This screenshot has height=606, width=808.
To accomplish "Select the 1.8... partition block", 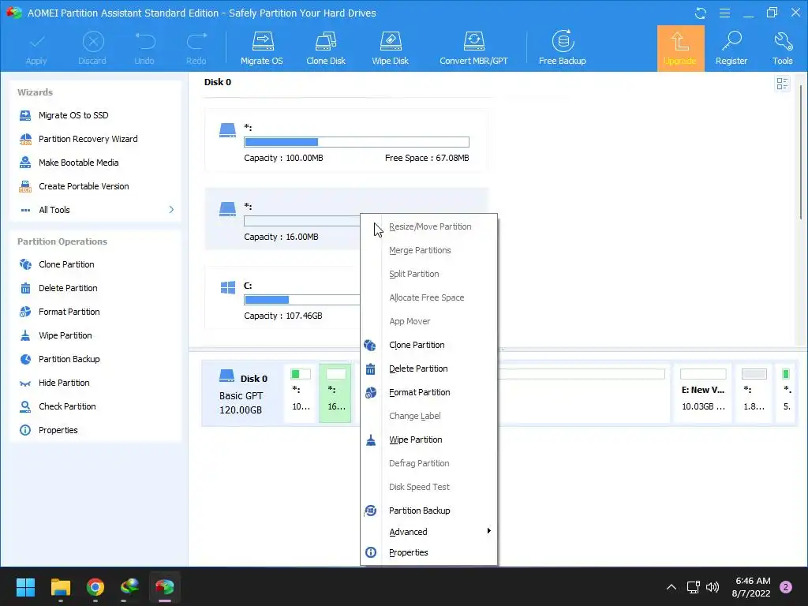I will coord(754,393).
